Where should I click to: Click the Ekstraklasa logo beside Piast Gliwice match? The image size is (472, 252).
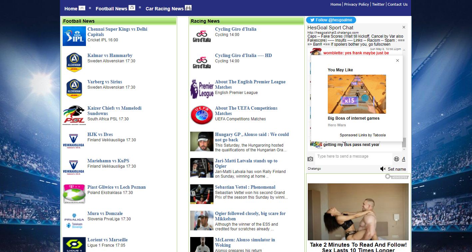point(74,194)
